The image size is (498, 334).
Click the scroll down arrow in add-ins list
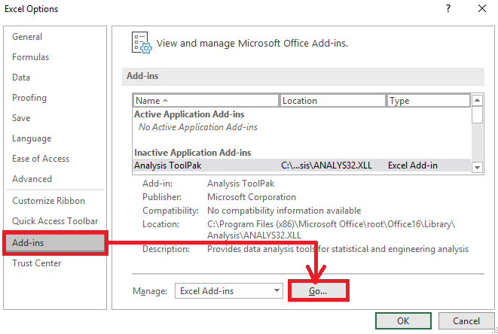tap(477, 167)
